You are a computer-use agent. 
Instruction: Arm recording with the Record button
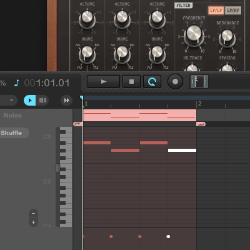click(175, 82)
